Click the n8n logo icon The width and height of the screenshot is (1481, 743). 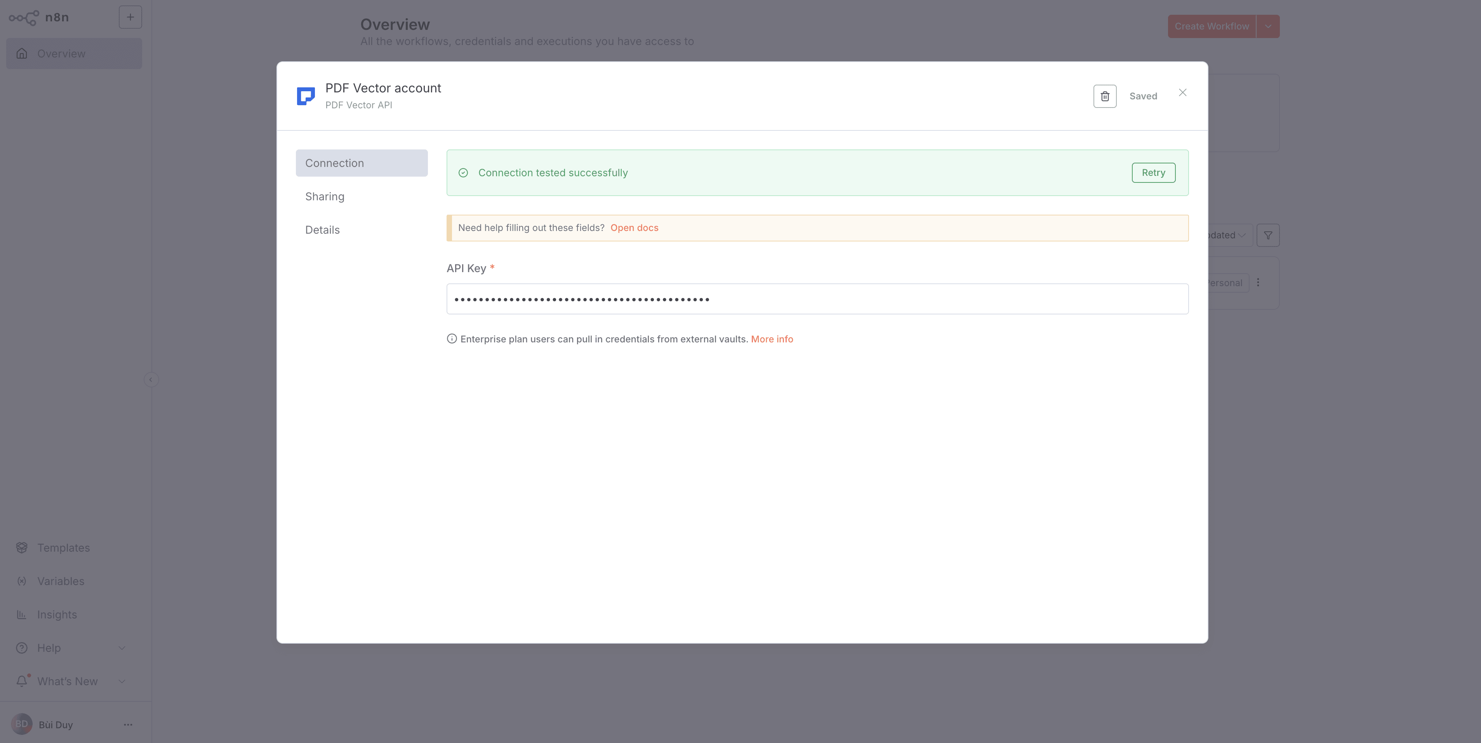tap(24, 18)
